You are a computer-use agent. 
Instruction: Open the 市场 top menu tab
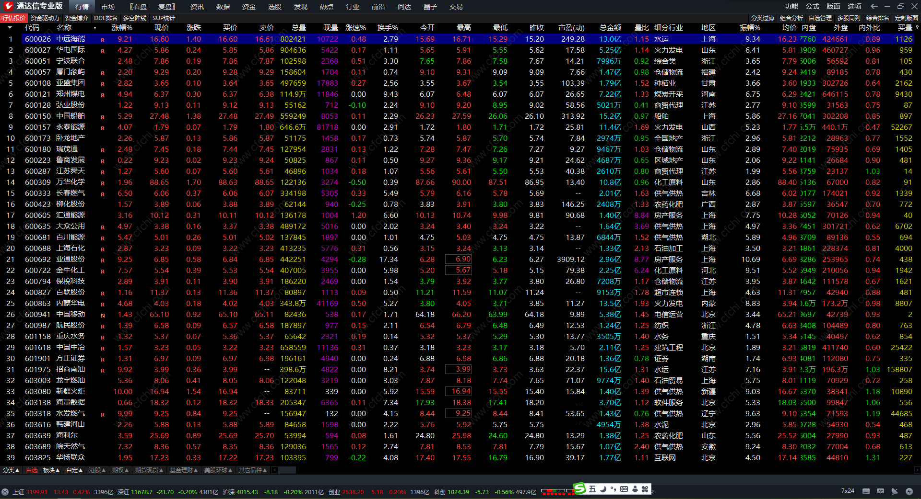click(108, 7)
